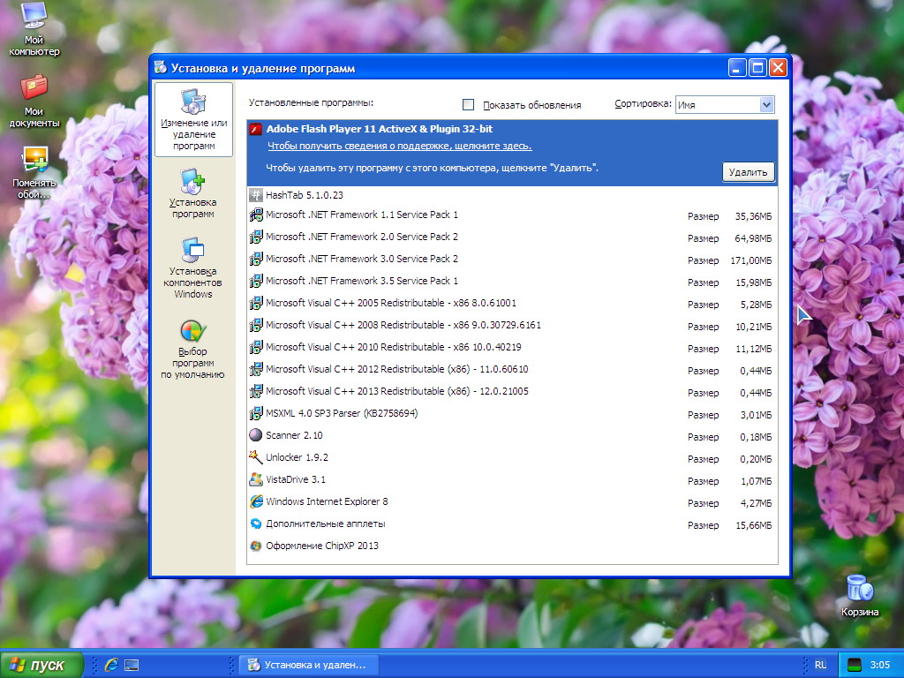Click the Adobe Flash Player red icon
The width and height of the screenshot is (904, 678).
click(255, 129)
